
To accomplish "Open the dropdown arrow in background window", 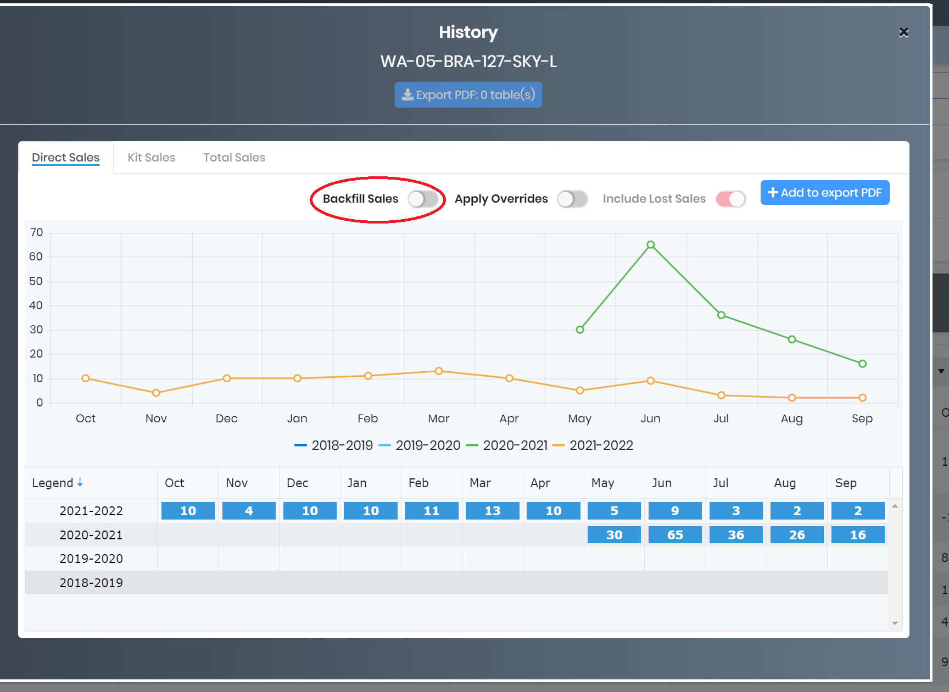I will click(941, 371).
